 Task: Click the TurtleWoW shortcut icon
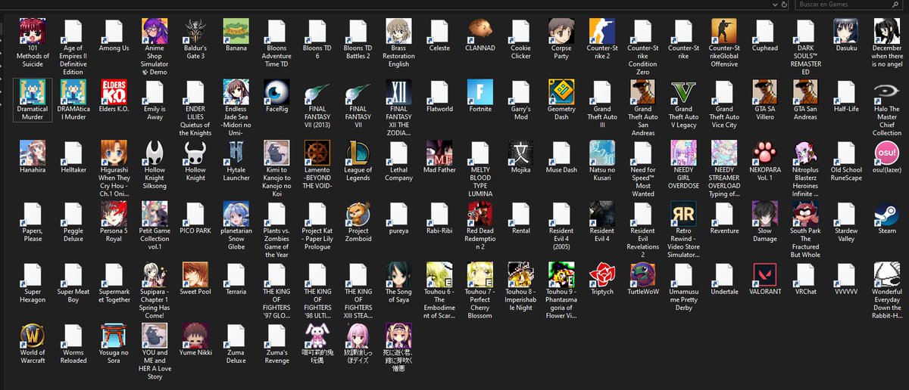pyautogui.click(x=643, y=275)
